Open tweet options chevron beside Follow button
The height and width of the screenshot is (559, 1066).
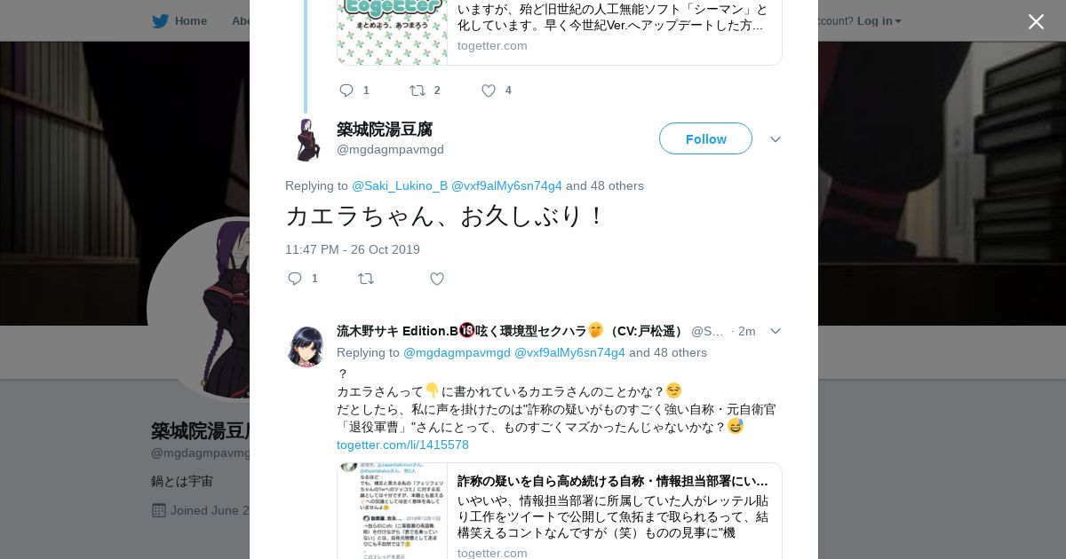(776, 139)
